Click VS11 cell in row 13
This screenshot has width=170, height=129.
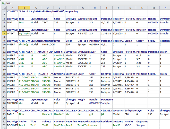(24, 56)
